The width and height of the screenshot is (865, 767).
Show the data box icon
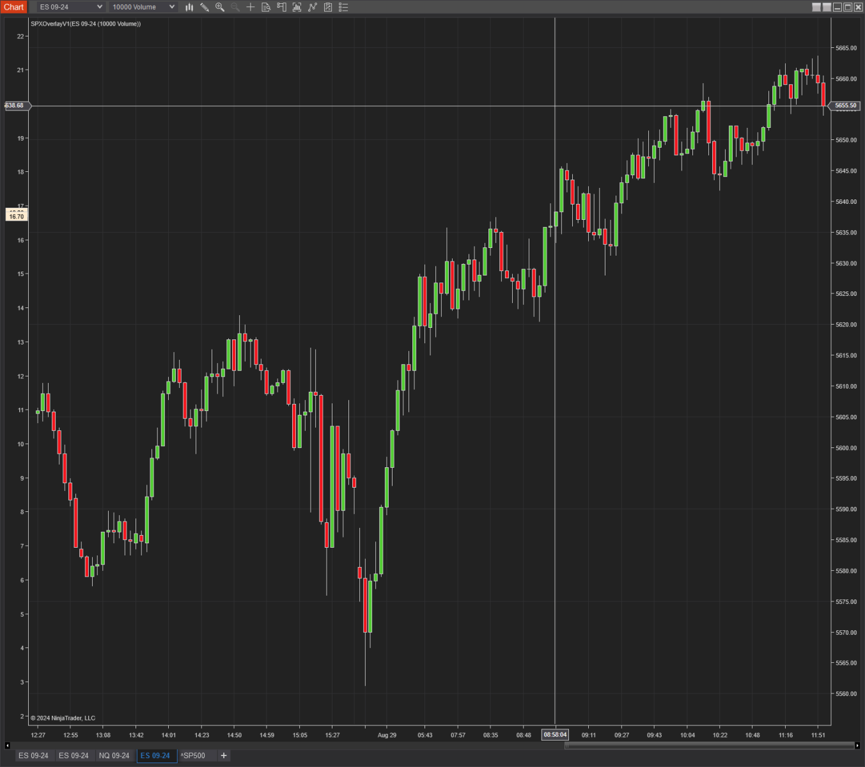(x=266, y=7)
